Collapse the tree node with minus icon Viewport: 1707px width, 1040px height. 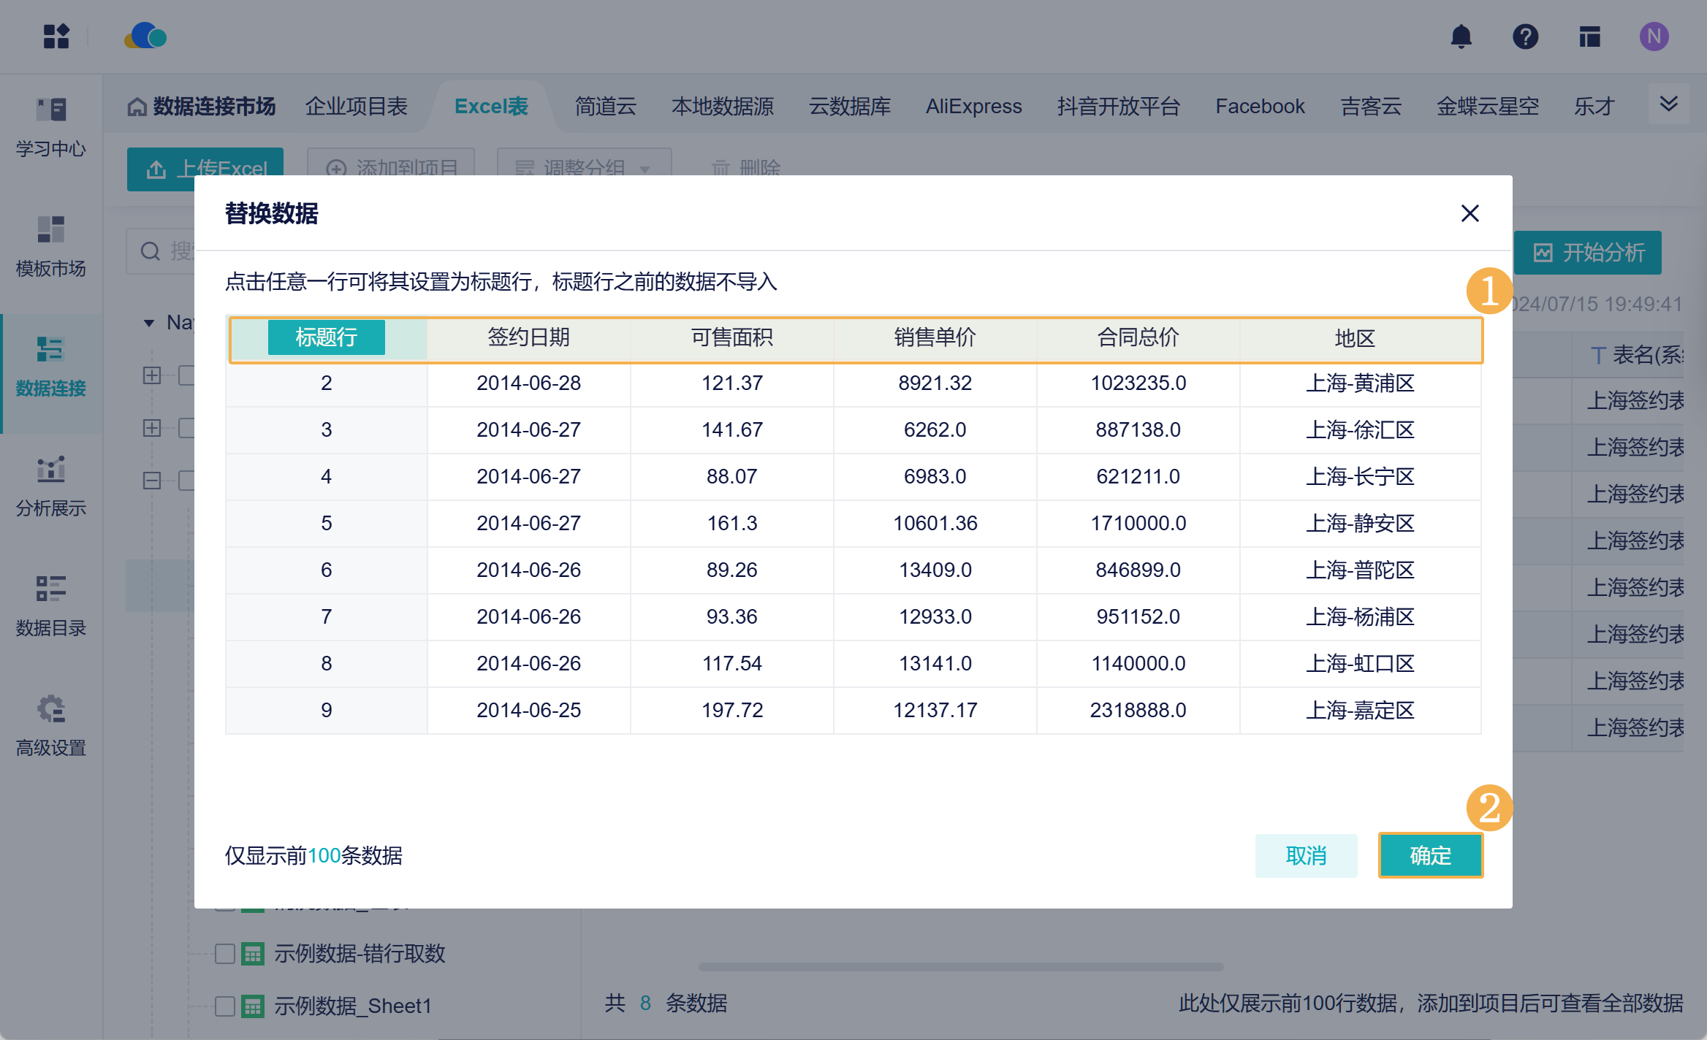coord(152,480)
